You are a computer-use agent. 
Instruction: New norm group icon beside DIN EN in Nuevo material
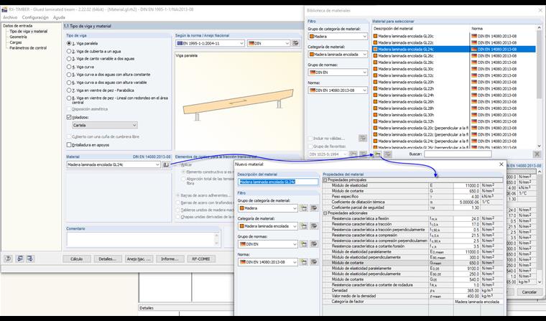(304, 244)
